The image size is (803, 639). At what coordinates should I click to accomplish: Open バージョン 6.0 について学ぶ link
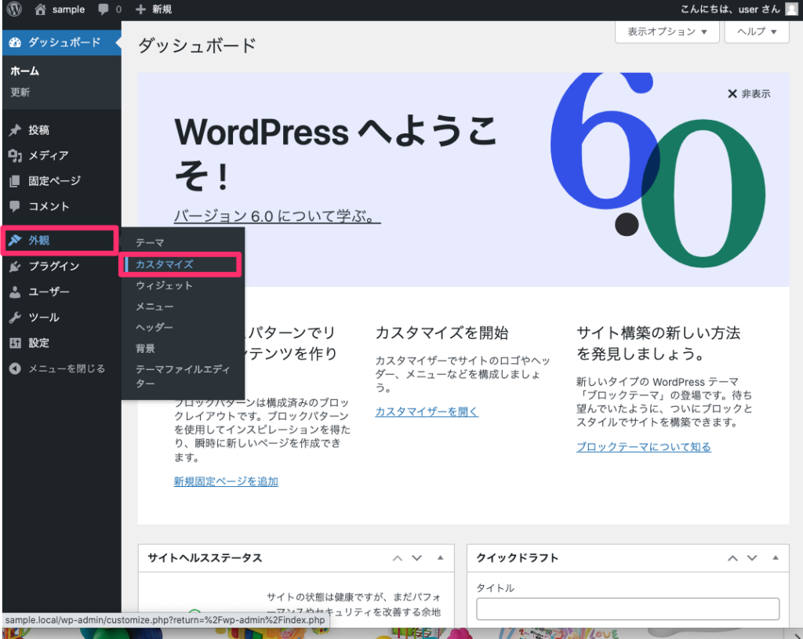(277, 216)
